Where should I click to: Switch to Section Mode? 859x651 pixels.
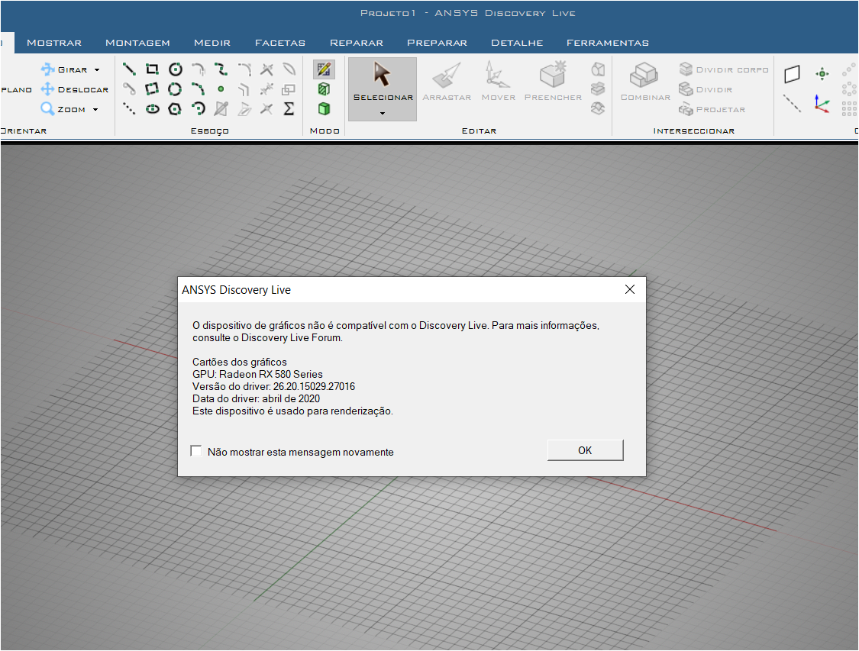click(x=324, y=89)
